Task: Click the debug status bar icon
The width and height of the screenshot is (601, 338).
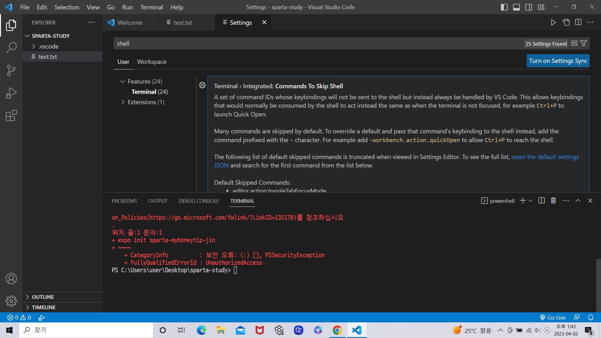Action: tap(41, 318)
